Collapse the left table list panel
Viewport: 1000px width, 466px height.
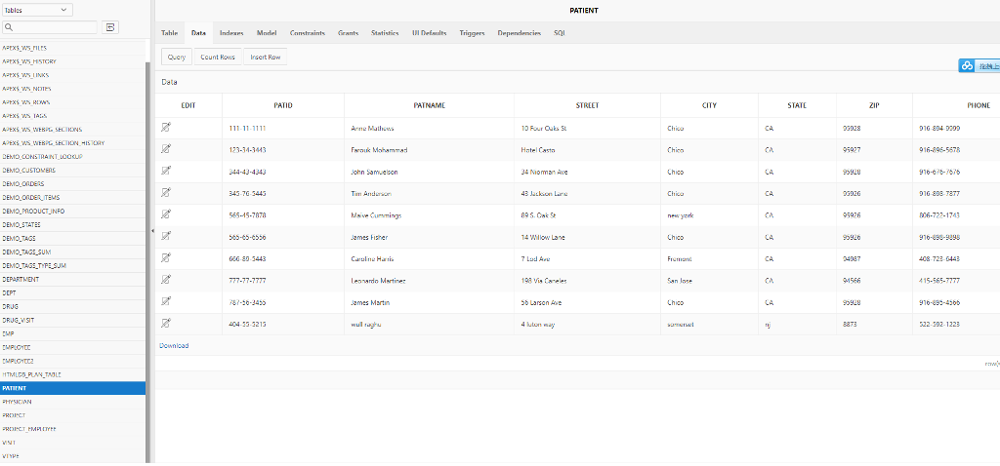(152, 231)
